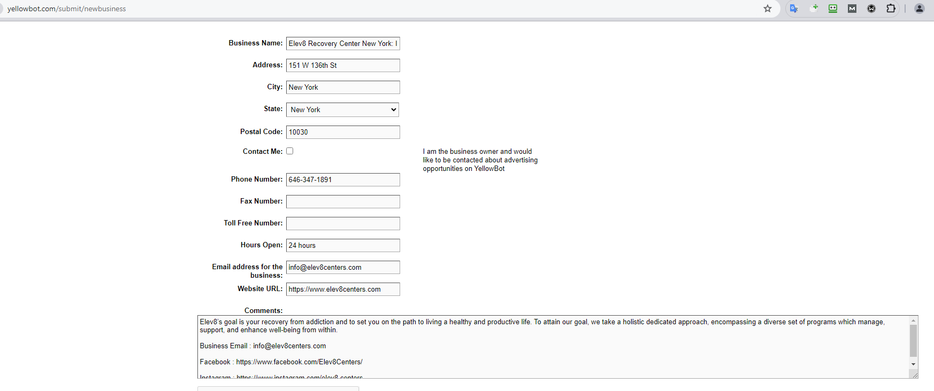Click the empty Toll Free Number field
This screenshot has height=391, width=934.
tap(343, 224)
